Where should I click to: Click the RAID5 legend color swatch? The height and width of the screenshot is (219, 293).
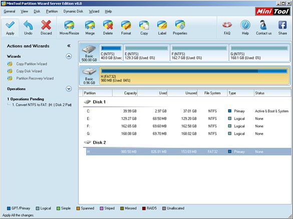point(144,208)
